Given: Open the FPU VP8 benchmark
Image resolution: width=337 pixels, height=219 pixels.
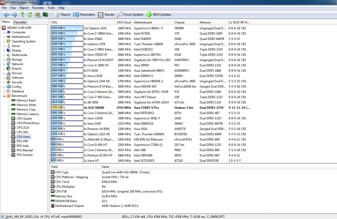Looking at the screenshot, I should click(x=22, y=141).
